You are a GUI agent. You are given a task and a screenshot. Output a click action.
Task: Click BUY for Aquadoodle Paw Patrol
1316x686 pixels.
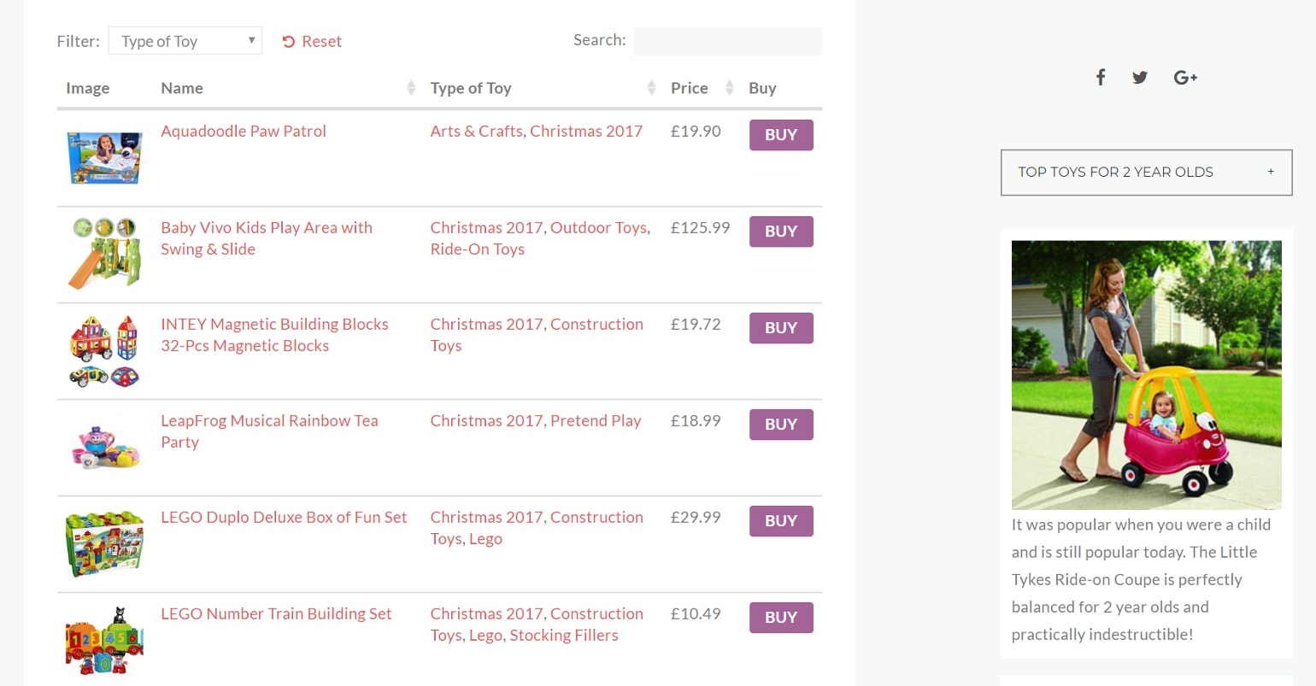780,135
